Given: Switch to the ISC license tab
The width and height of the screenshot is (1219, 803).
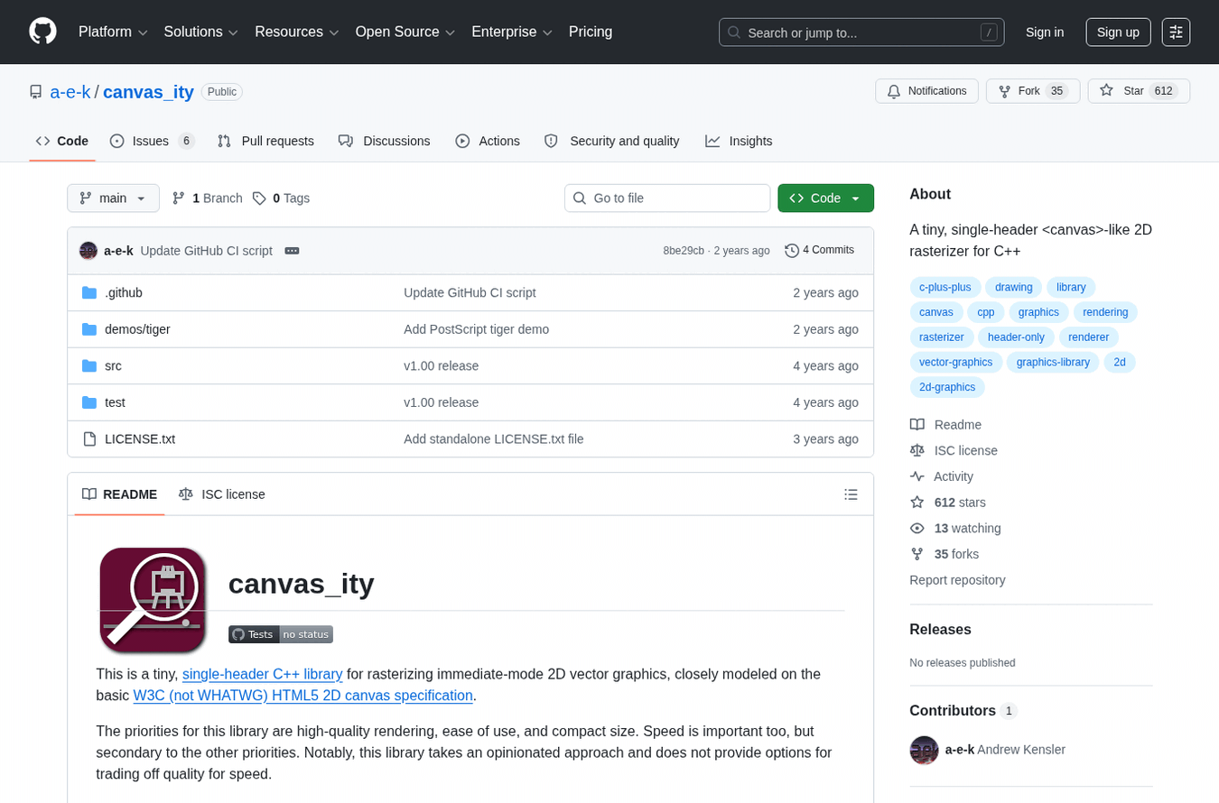Looking at the screenshot, I should pyautogui.click(x=222, y=494).
